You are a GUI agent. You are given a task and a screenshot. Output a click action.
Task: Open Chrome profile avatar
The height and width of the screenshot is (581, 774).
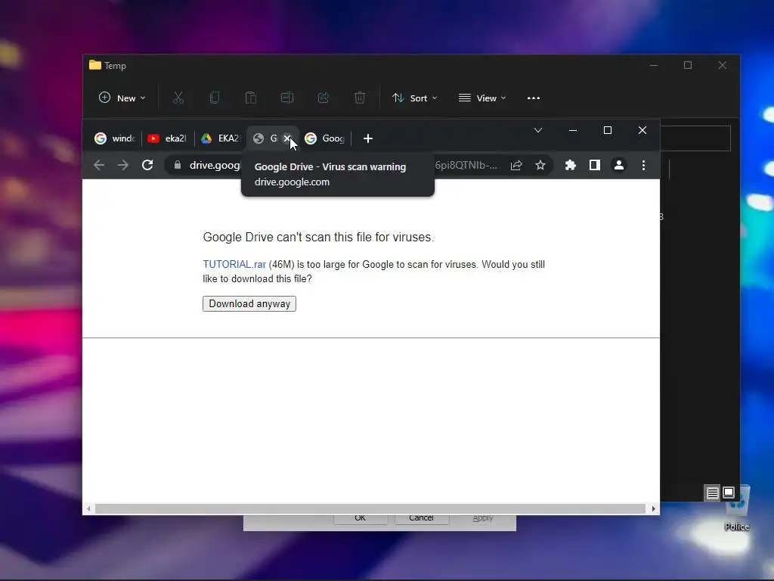pos(619,165)
